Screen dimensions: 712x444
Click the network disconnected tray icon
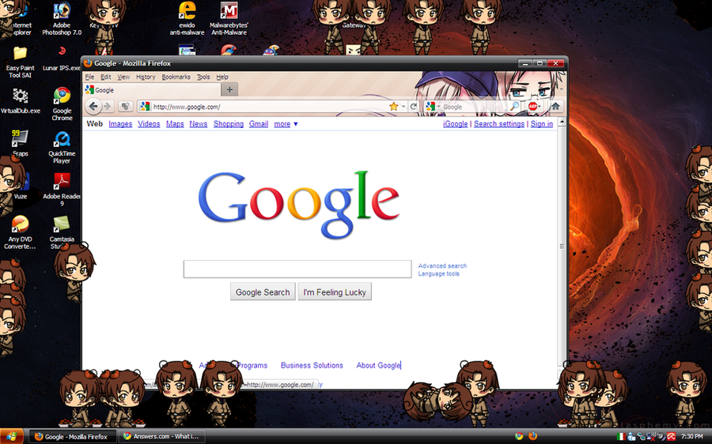(x=651, y=436)
